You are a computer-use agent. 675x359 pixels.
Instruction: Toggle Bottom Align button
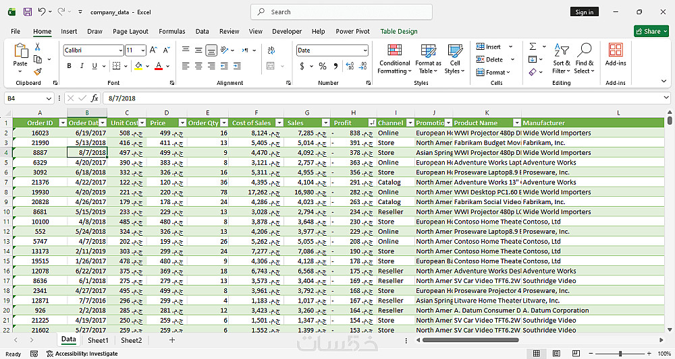[x=211, y=51]
